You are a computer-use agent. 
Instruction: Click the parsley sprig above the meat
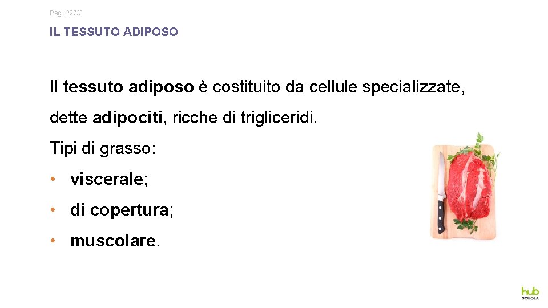tap(477, 143)
